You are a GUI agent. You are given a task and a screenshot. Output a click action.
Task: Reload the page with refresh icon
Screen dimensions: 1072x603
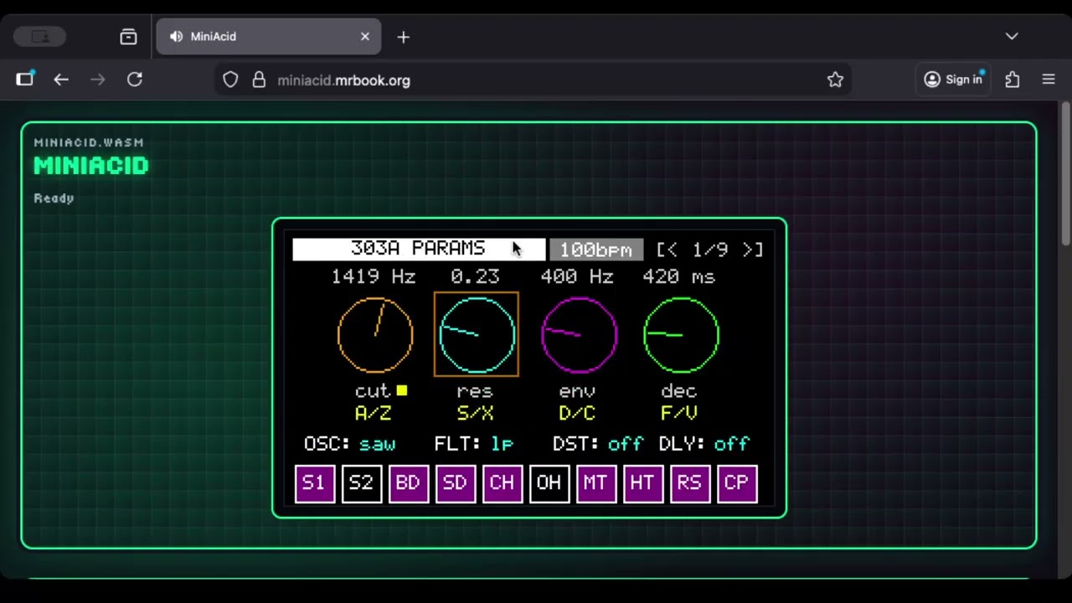(x=135, y=80)
